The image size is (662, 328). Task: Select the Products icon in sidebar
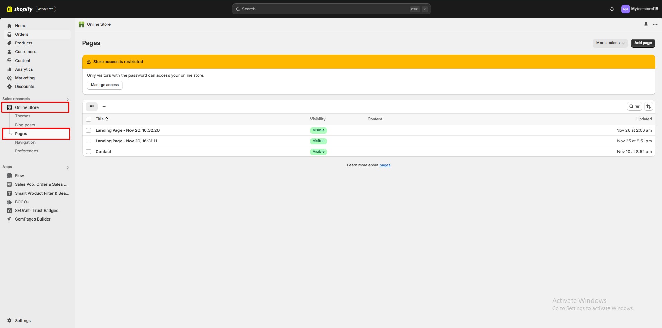(9, 43)
